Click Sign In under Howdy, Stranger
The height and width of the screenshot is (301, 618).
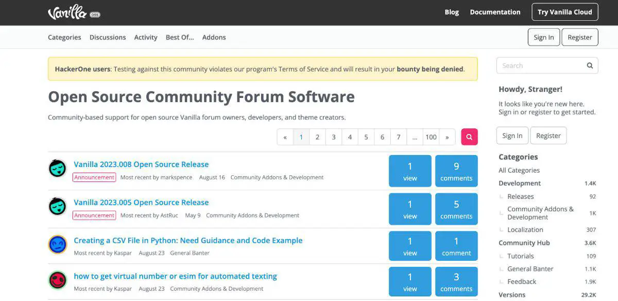point(512,136)
